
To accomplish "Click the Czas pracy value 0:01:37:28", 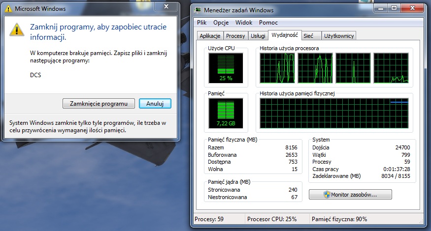I will point(397,169).
